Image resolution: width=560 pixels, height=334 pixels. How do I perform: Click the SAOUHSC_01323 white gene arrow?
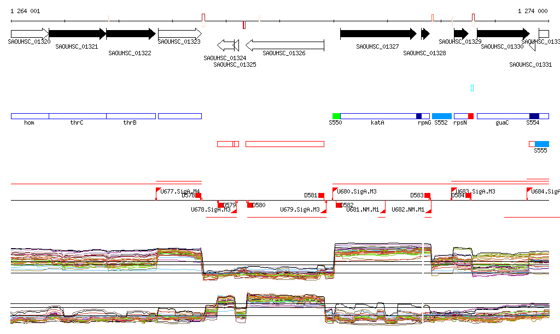pyautogui.click(x=180, y=34)
